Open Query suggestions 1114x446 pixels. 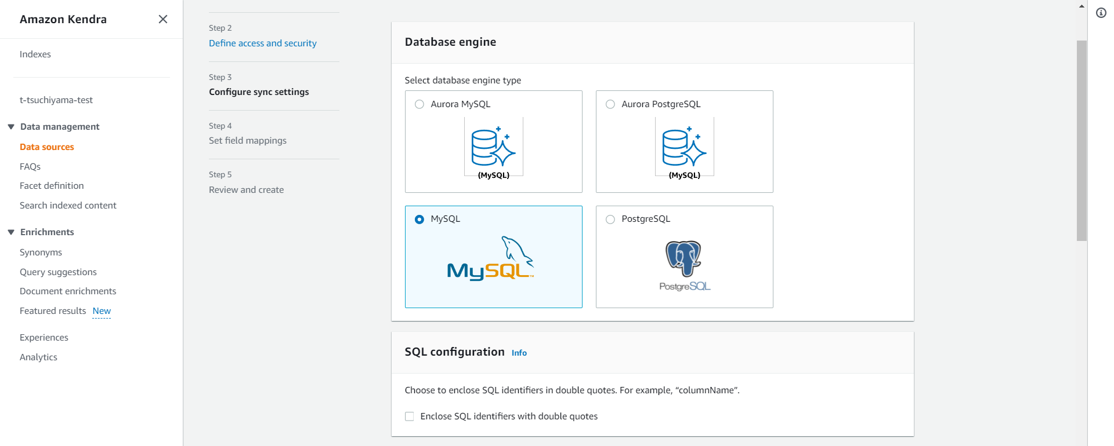coord(58,272)
